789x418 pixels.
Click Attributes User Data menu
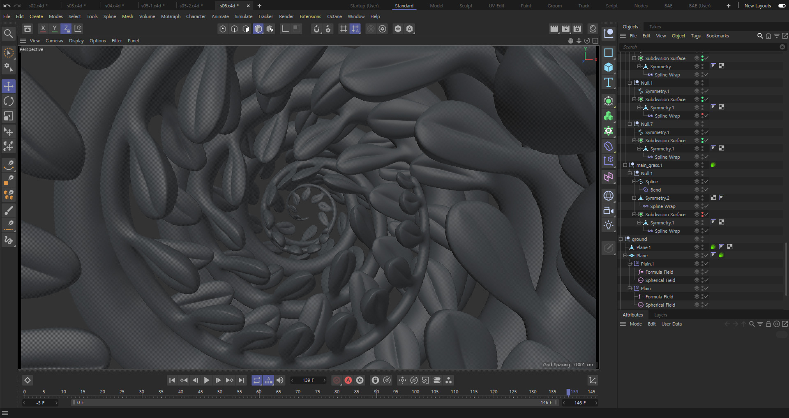click(x=671, y=324)
